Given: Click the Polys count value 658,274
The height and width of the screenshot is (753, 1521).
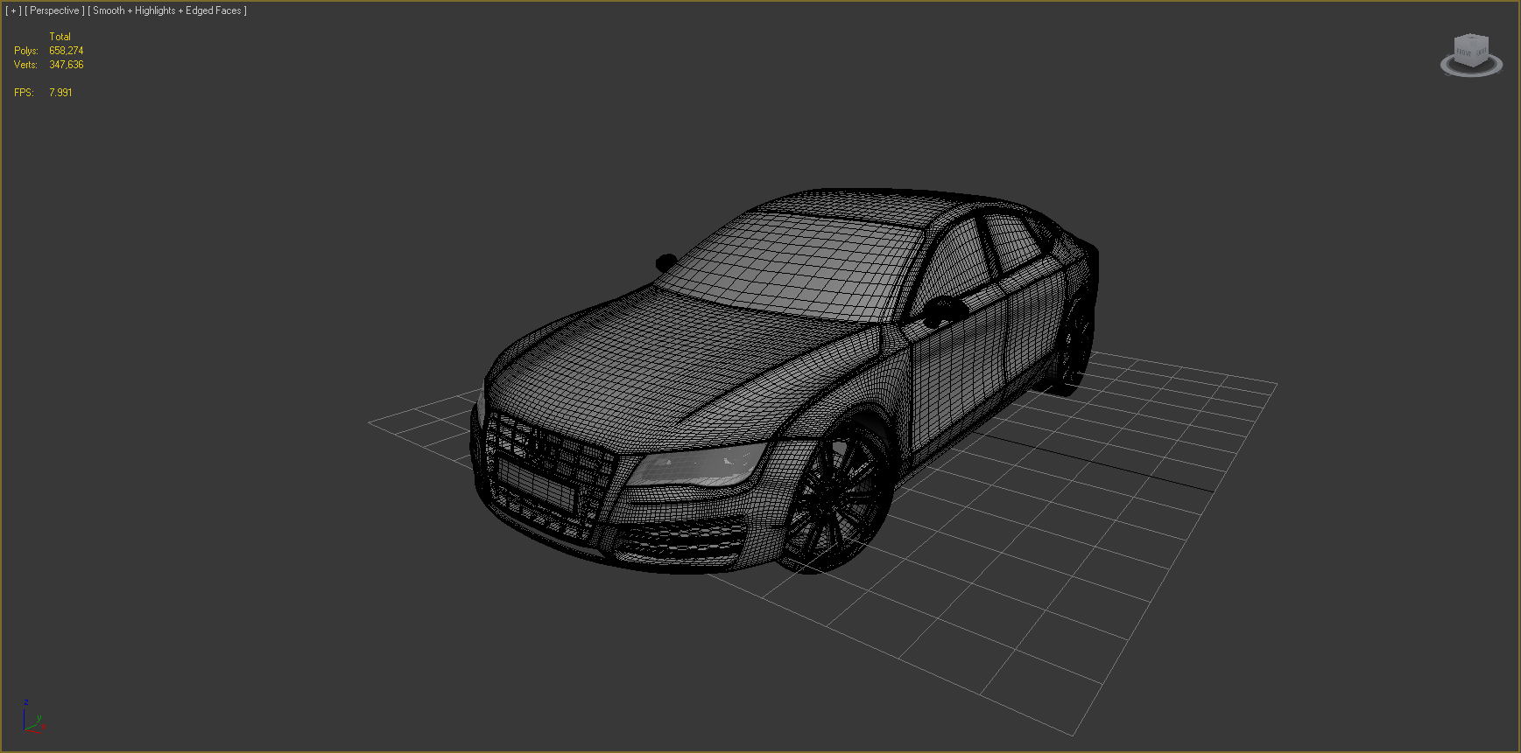Looking at the screenshot, I should [x=67, y=51].
